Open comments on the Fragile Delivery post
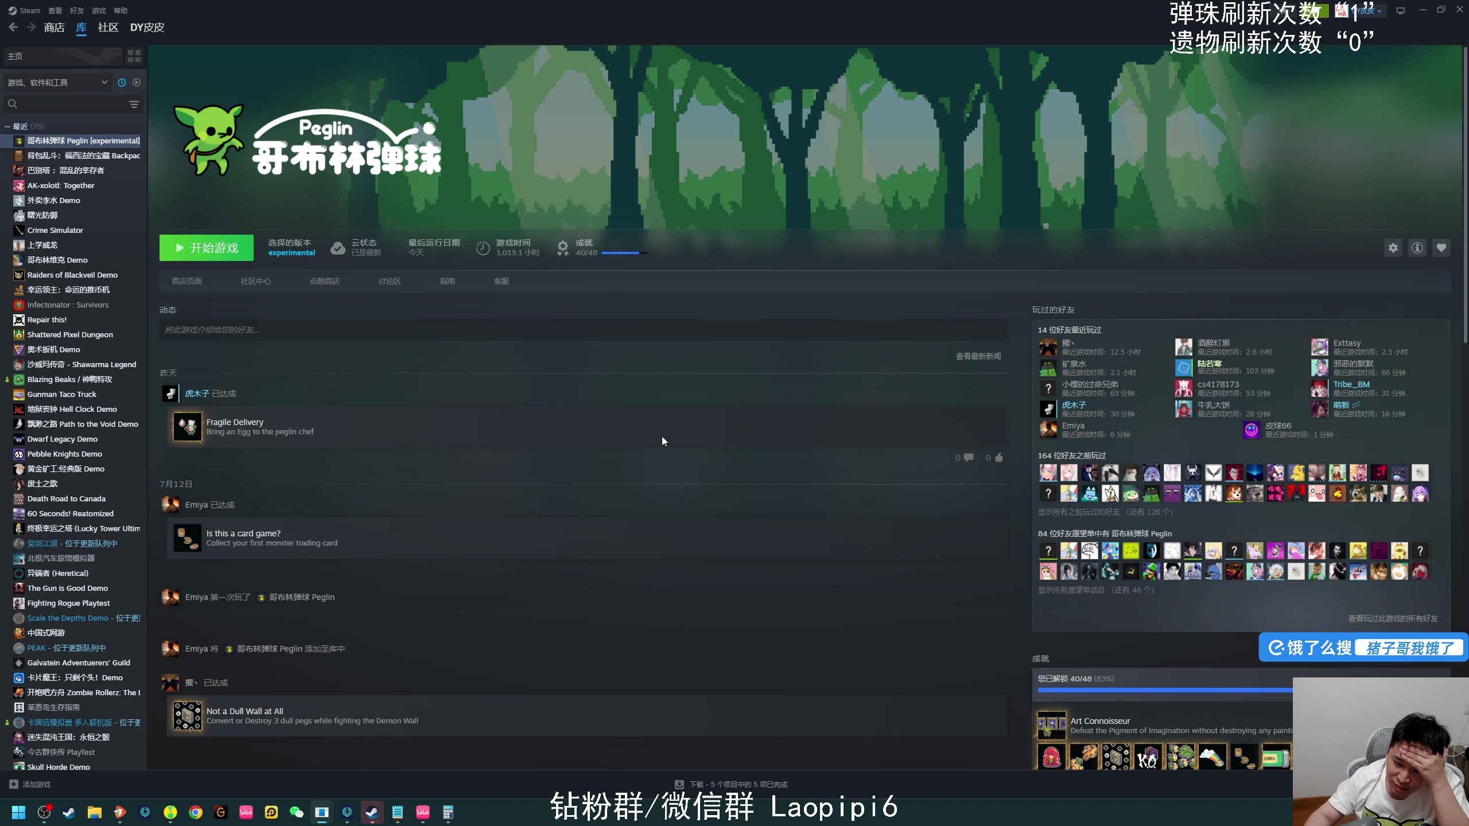This screenshot has height=826, width=1469. tap(969, 457)
